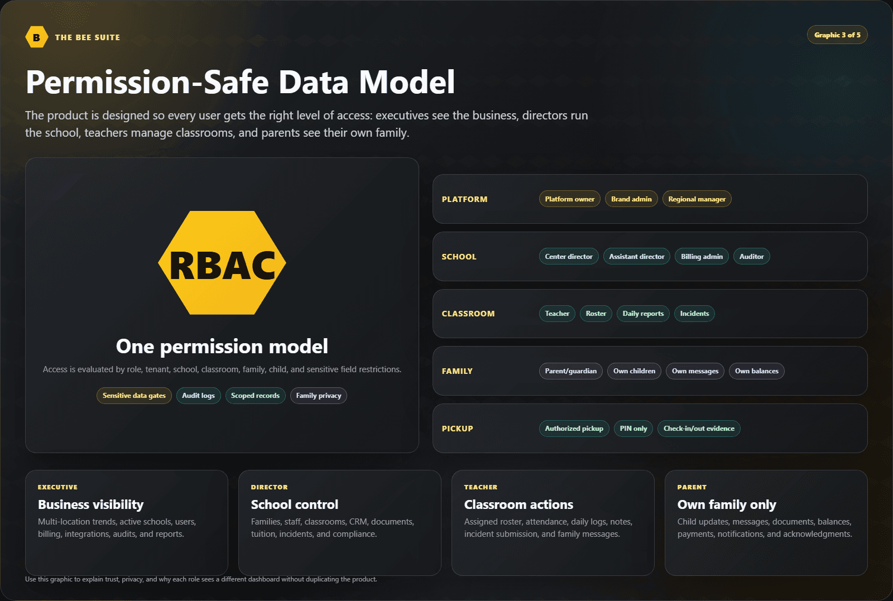Select the Regional manager chip
Viewport: 893px width, 601px height.
click(697, 199)
